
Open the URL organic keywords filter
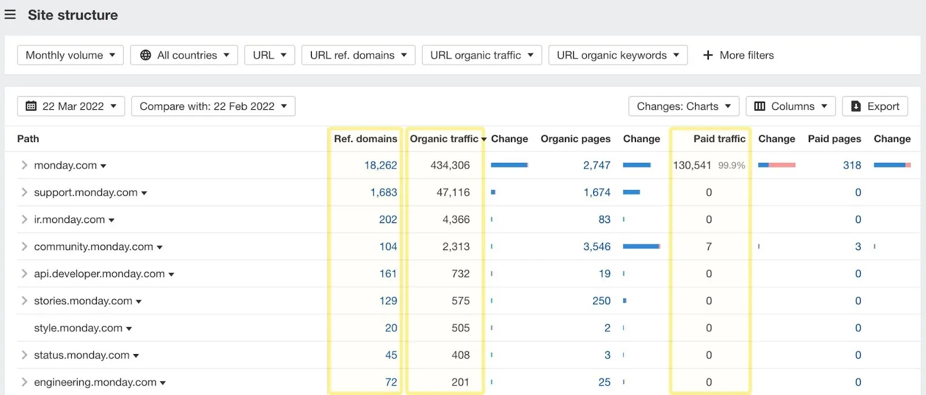(x=618, y=55)
